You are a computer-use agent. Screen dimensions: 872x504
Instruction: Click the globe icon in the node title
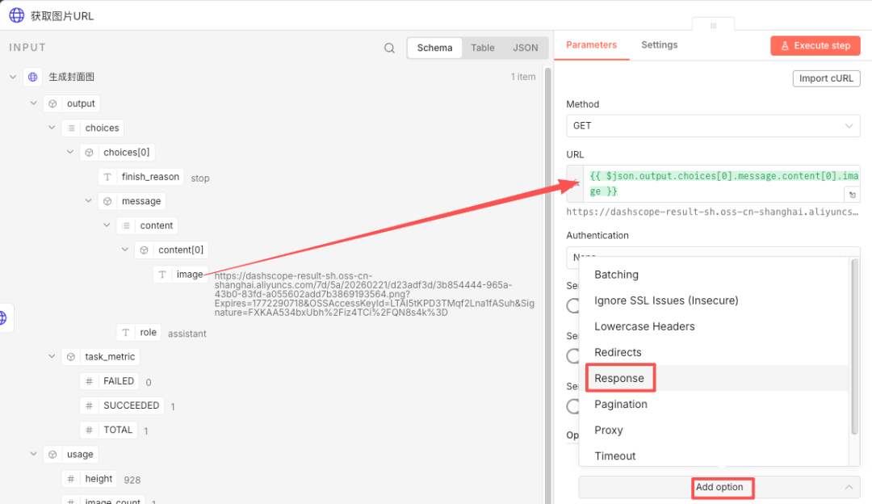[x=16, y=15]
